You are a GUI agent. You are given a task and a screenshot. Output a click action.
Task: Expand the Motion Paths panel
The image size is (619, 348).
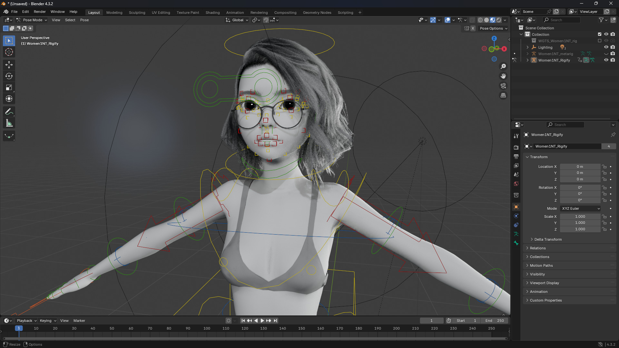point(541,266)
